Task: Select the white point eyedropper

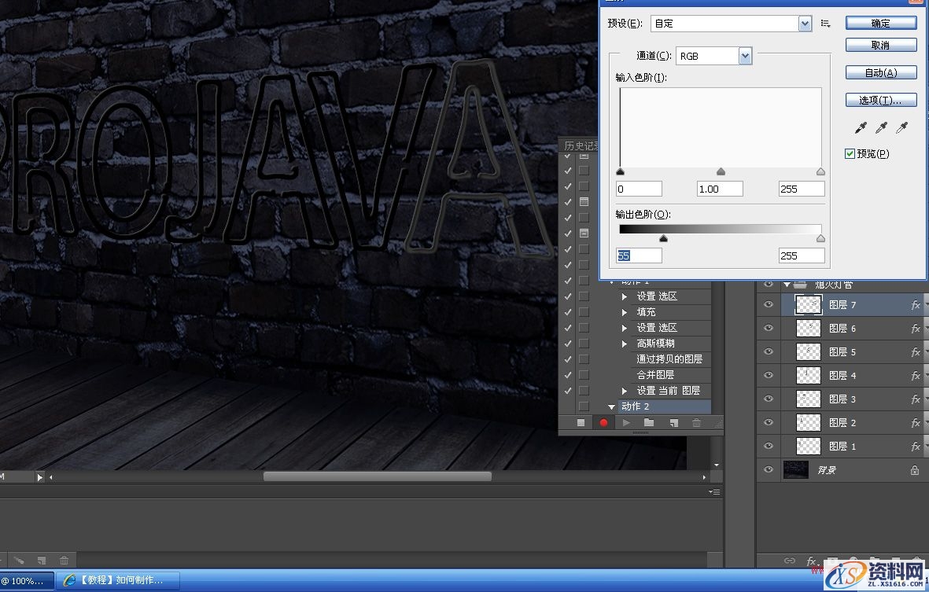Action: click(902, 127)
